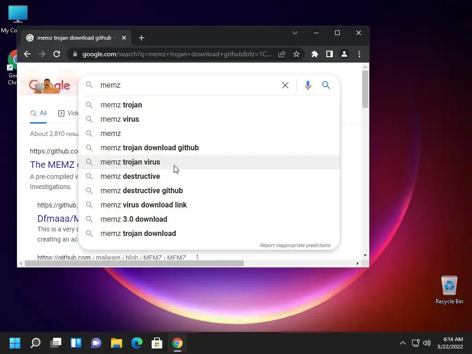The width and height of the screenshot is (472, 354).
Task: Open Task View on the taskbar
Action: tap(56, 343)
